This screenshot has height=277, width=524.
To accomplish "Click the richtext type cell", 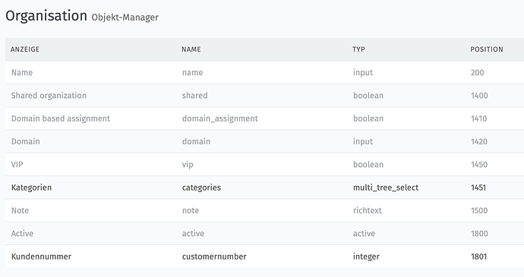I will tap(368, 210).
